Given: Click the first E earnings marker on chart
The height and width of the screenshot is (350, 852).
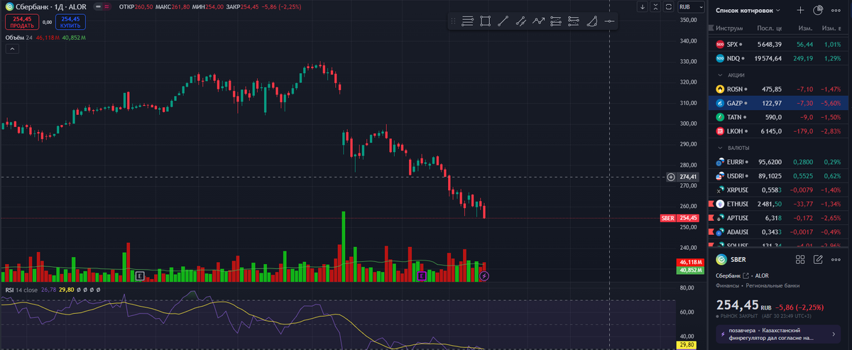Looking at the screenshot, I should [140, 275].
